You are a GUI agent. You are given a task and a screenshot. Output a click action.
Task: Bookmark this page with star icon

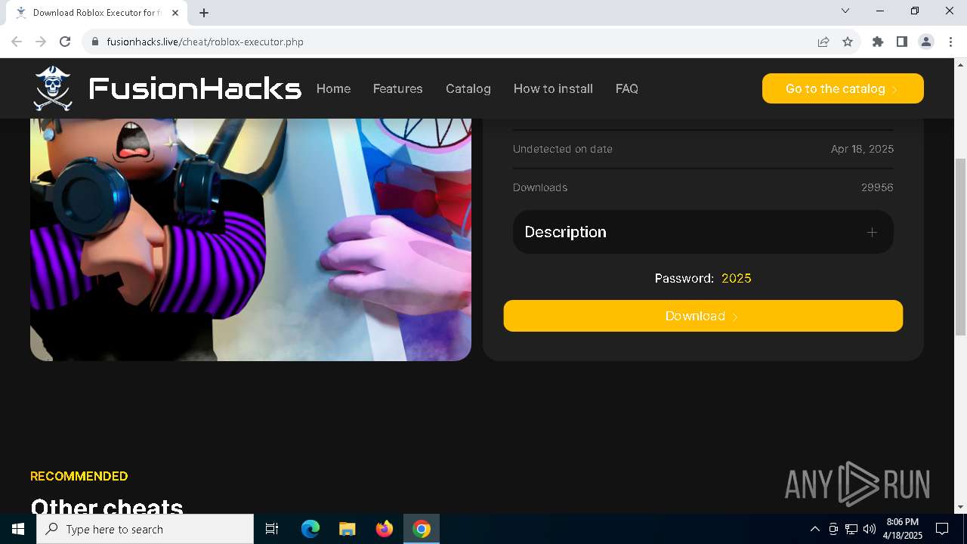[848, 42]
